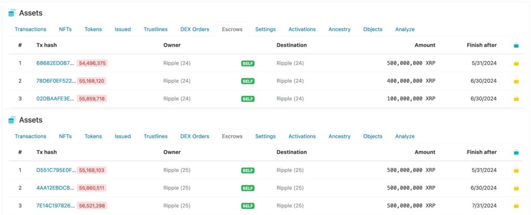
Task: Open the Trustlines tab in the Ripple (24) panel
Action: [156, 30]
